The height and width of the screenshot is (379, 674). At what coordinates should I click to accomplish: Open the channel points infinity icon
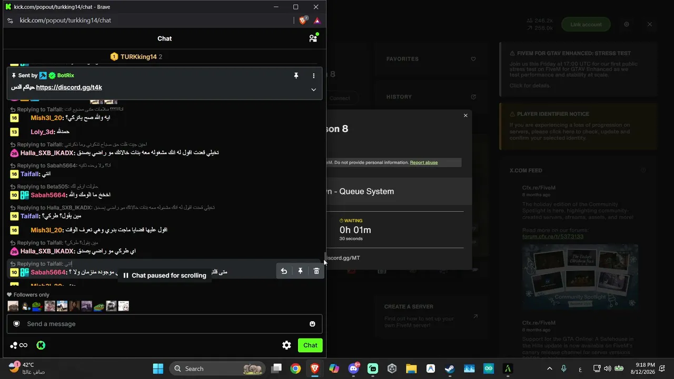click(19, 345)
